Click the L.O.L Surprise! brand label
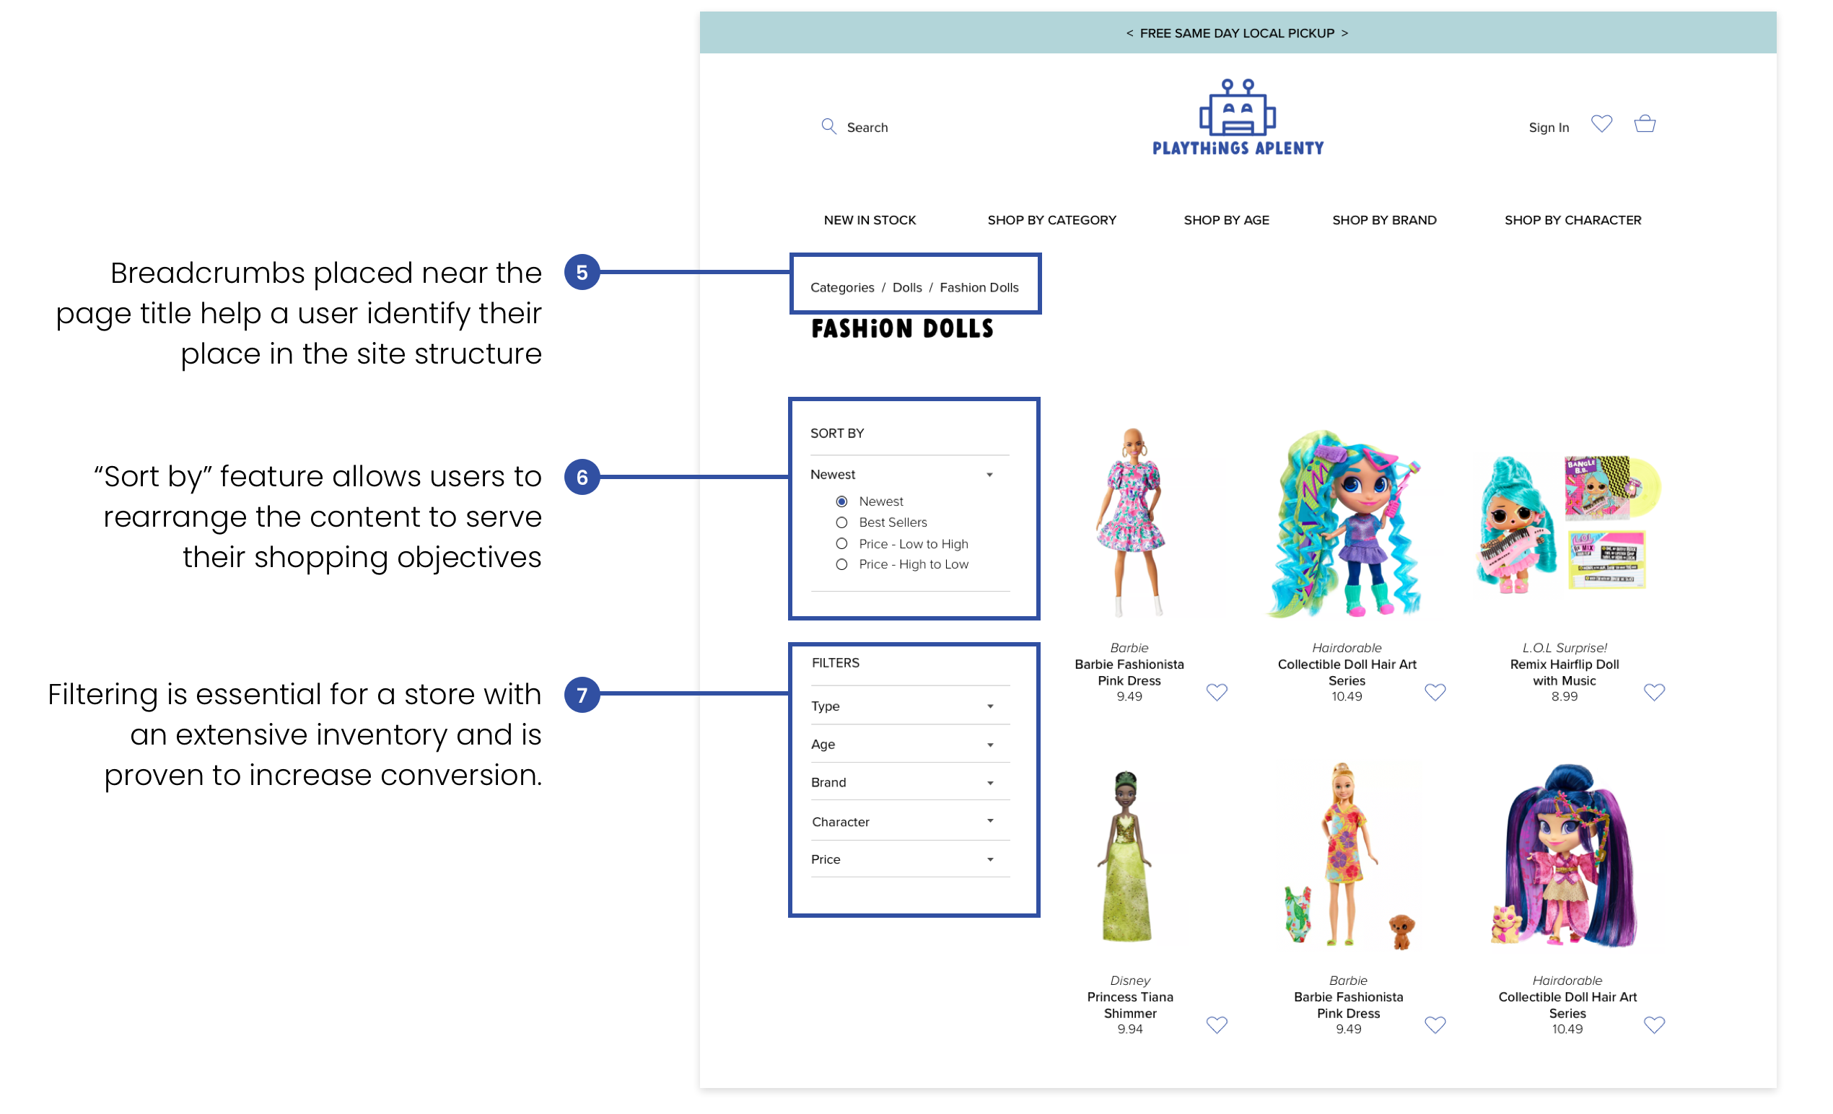Viewport: 1833px width, 1114px height. tap(1564, 648)
